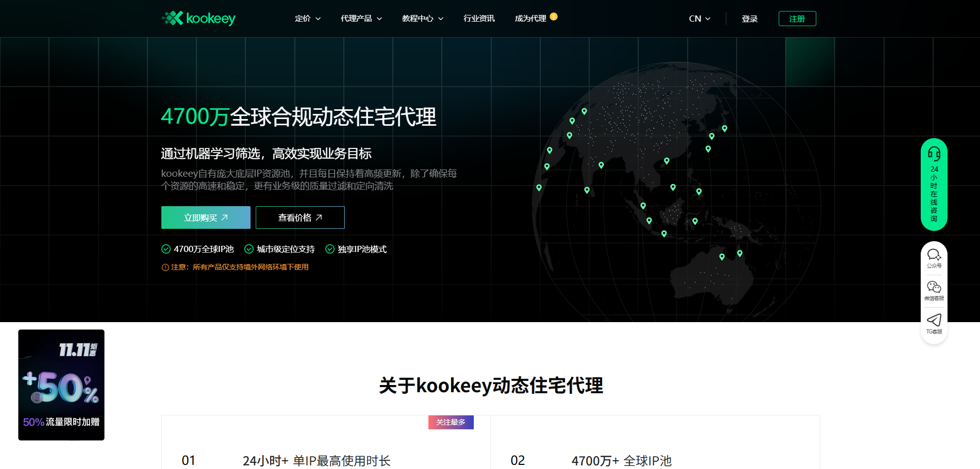
Task: Open the 教程中心 menu
Action: click(x=421, y=18)
